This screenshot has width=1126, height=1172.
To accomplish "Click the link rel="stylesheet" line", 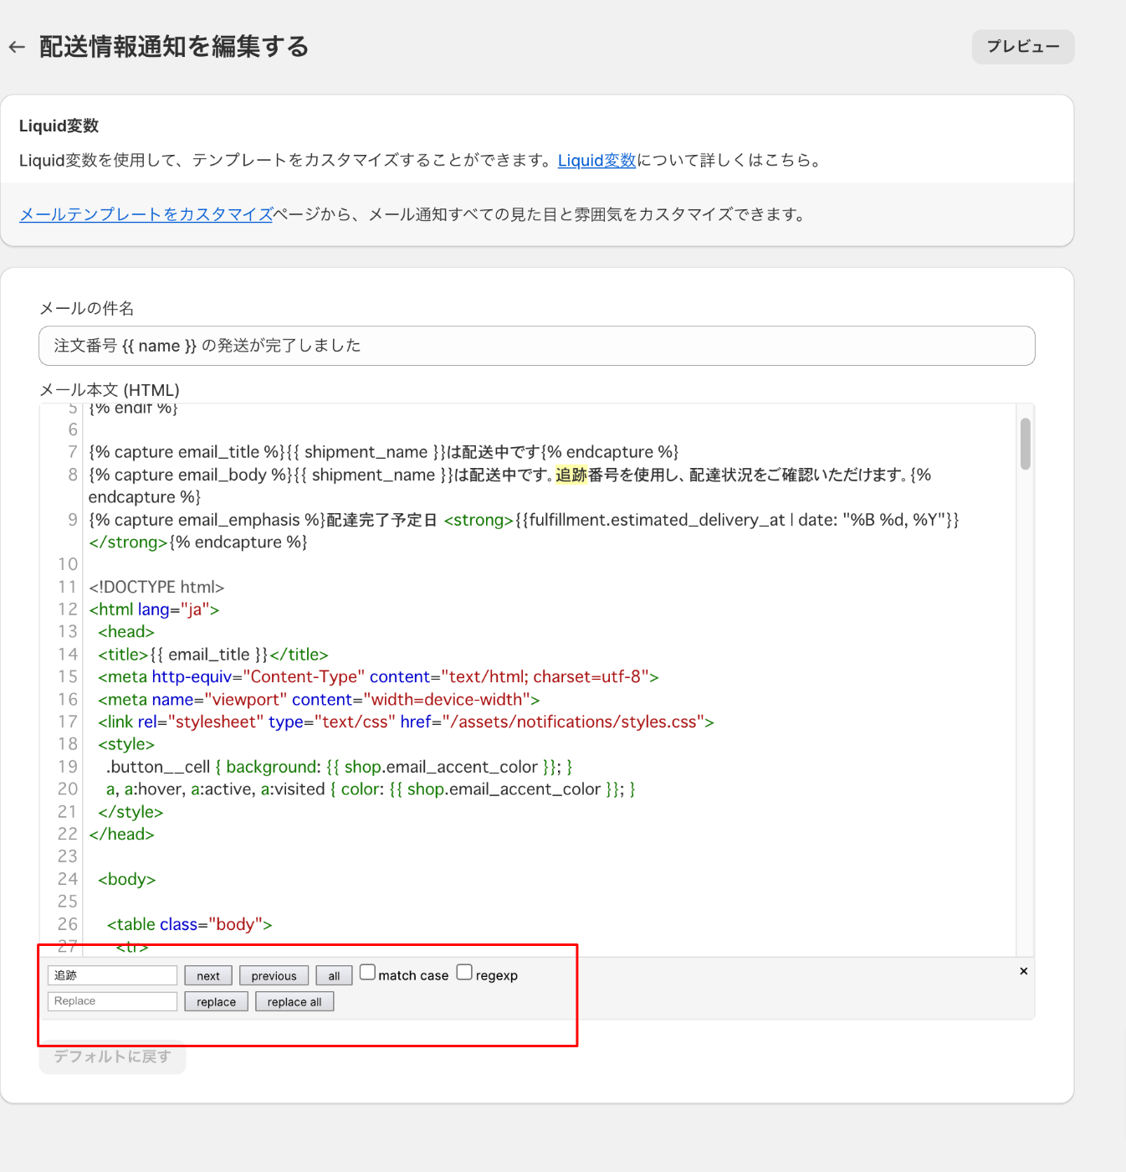I will 406,722.
